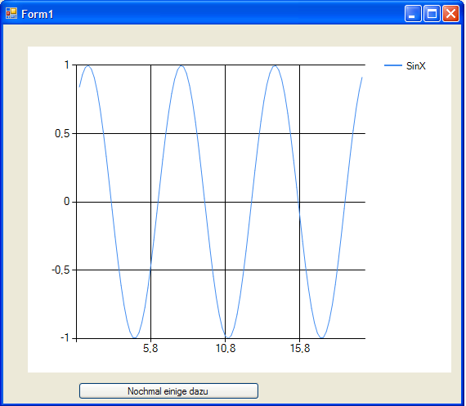Click the 0 y-axis label

[66, 202]
